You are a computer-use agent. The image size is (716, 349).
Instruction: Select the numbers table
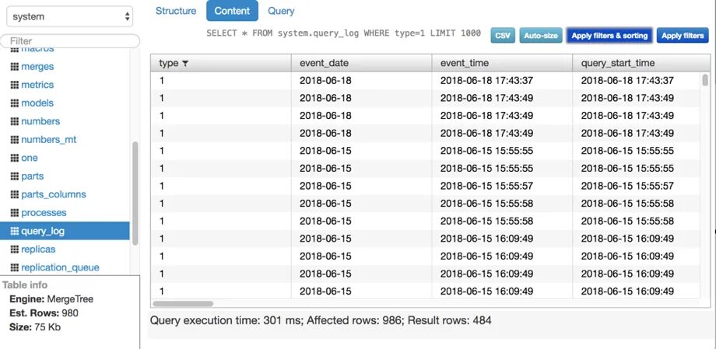[x=40, y=121]
